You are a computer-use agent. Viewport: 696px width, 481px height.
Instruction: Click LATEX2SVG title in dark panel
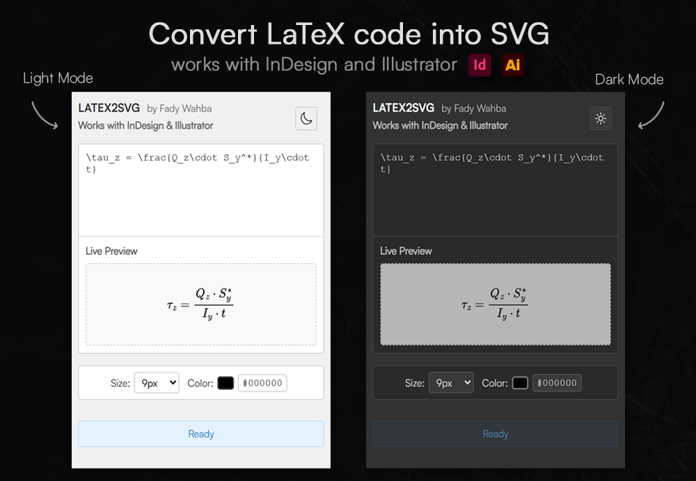[403, 108]
